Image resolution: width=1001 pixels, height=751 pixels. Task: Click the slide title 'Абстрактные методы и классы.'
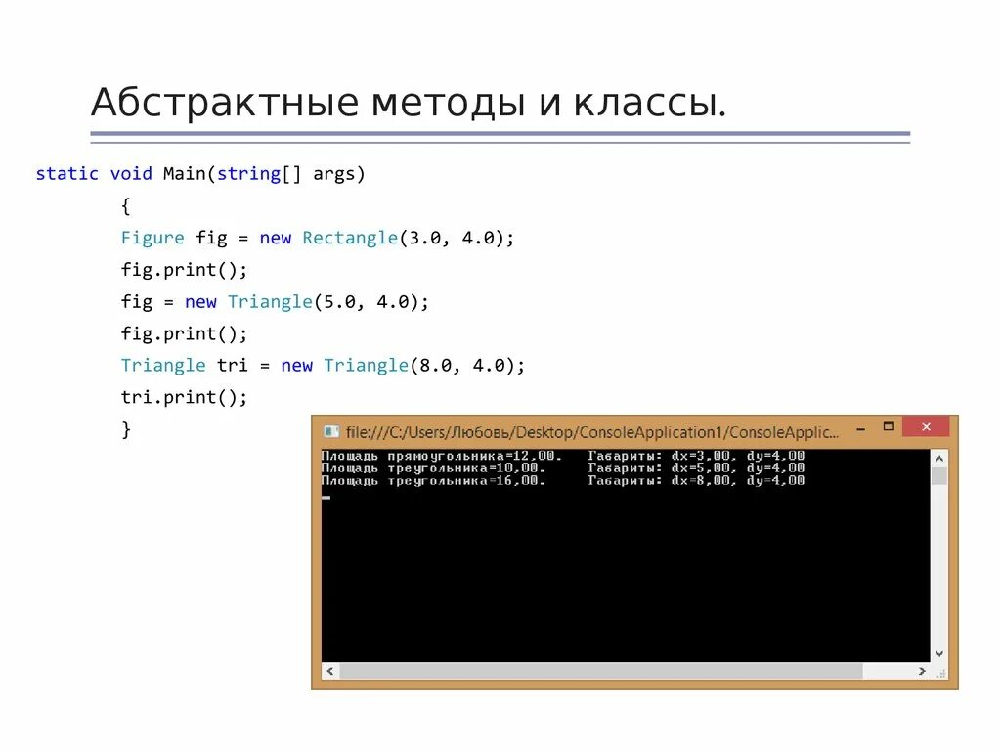pos(409,102)
